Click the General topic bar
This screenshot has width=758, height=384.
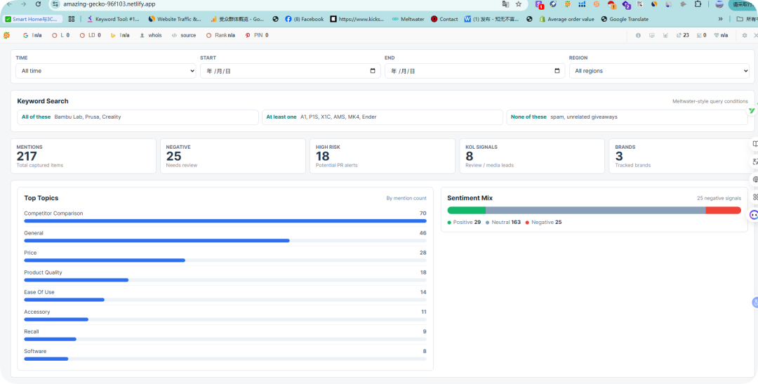(x=225, y=240)
